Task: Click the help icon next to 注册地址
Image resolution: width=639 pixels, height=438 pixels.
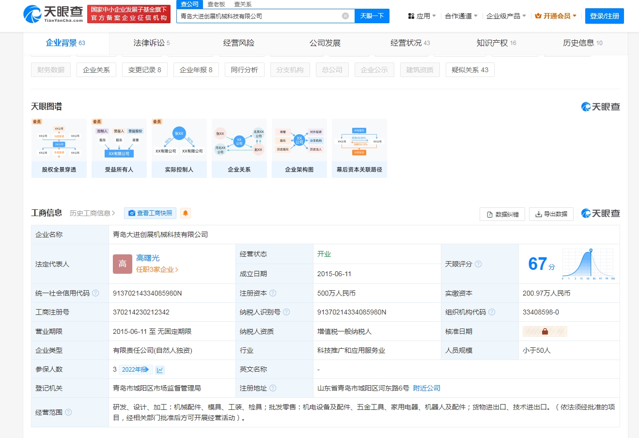Action: pyautogui.click(x=273, y=388)
